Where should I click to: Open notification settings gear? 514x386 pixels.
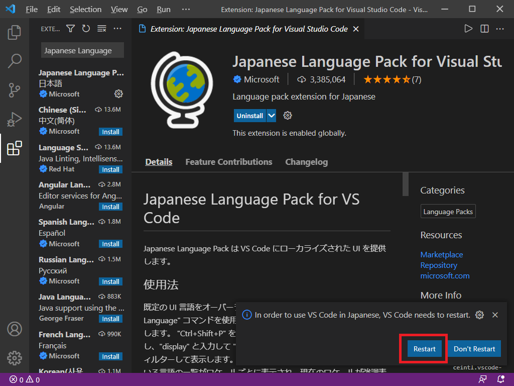[479, 315]
